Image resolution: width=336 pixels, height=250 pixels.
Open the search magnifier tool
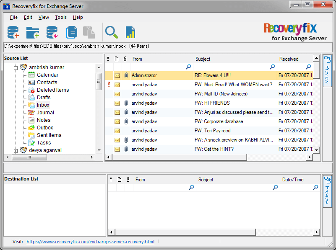[112, 32]
